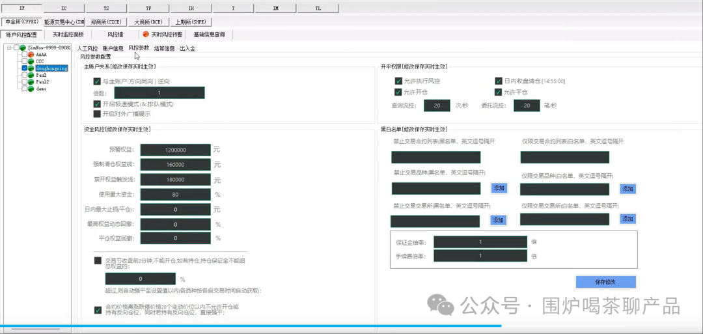Click the green icon beside donghongxing account
Screen dimensions: 703x334
[31, 68]
